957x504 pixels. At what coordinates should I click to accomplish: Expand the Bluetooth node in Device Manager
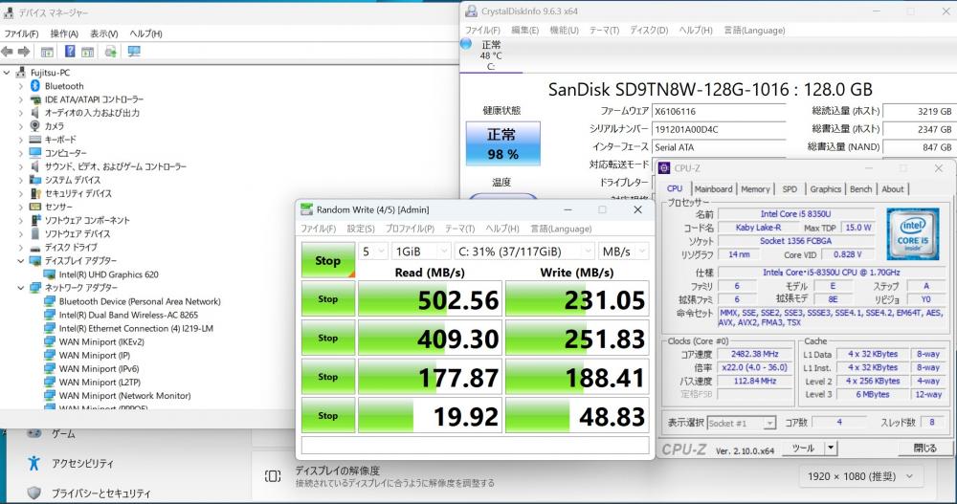(x=21, y=86)
